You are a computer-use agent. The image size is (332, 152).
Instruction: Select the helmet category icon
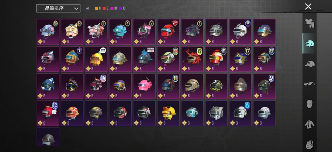[x=309, y=43]
